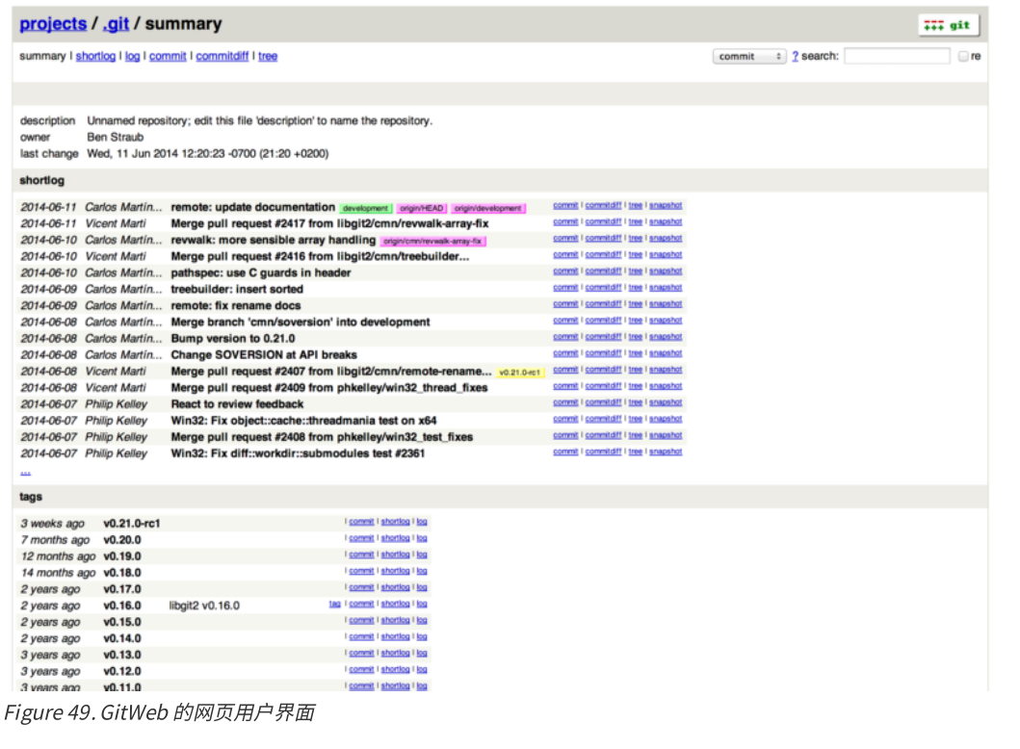Open 'revwalk: more sensible array handling' title
The height and width of the screenshot is (749, 1020).
[274, 240]
